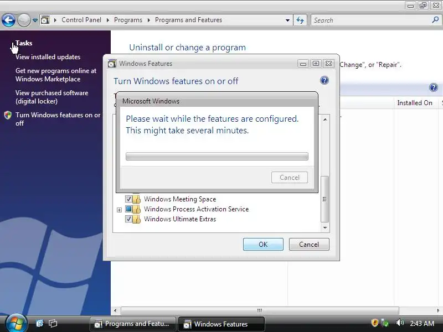Image resolution: width=443 pixels, height=332 pixels.
Task: Click features list scrollbar up arrow
Action: coord(325,120)
